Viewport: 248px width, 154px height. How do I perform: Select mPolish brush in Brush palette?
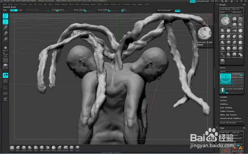[240, 25]
